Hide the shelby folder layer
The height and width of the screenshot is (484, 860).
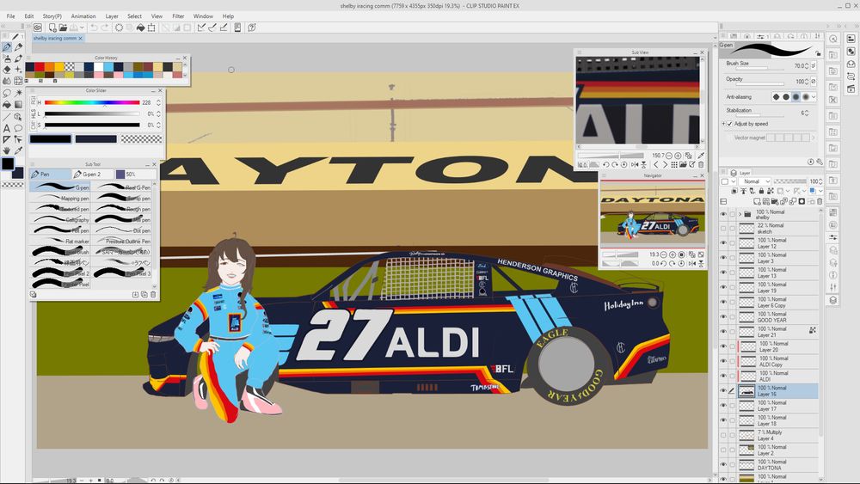(723, 214)
